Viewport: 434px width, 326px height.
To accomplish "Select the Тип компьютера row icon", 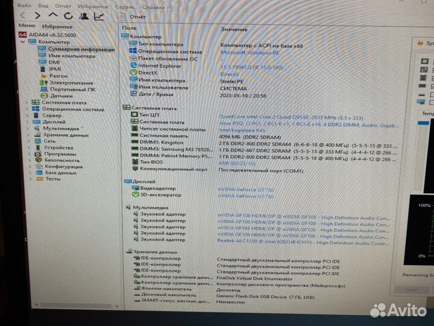I will pyautogui.click(x=133, y=43).
